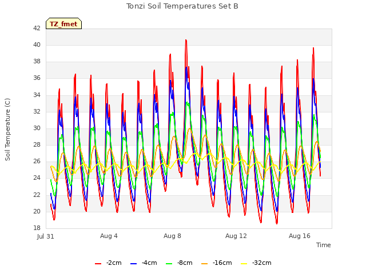The width and height of the screenshot is (366, 274).
Task: Click the 26 y-axis tick label
Action: (x=37, y=161)
